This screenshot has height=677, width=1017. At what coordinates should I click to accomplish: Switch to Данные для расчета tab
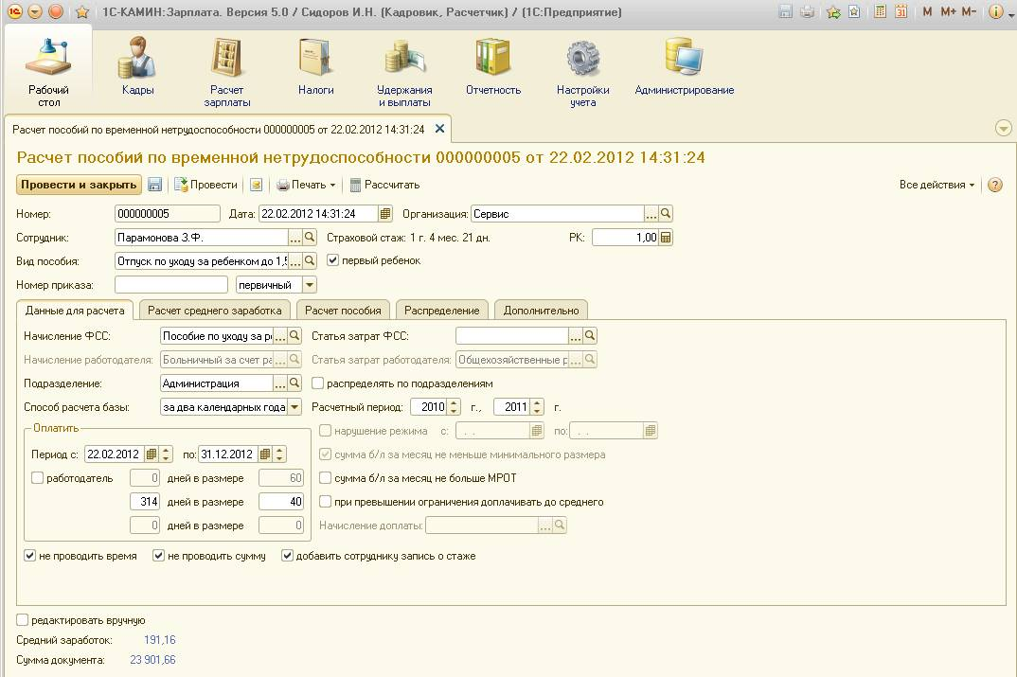(75, 310)
